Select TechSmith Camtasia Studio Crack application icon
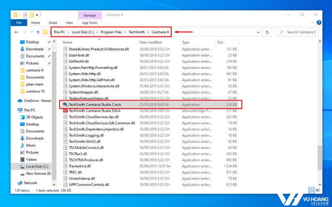 (x=65, y=105)
